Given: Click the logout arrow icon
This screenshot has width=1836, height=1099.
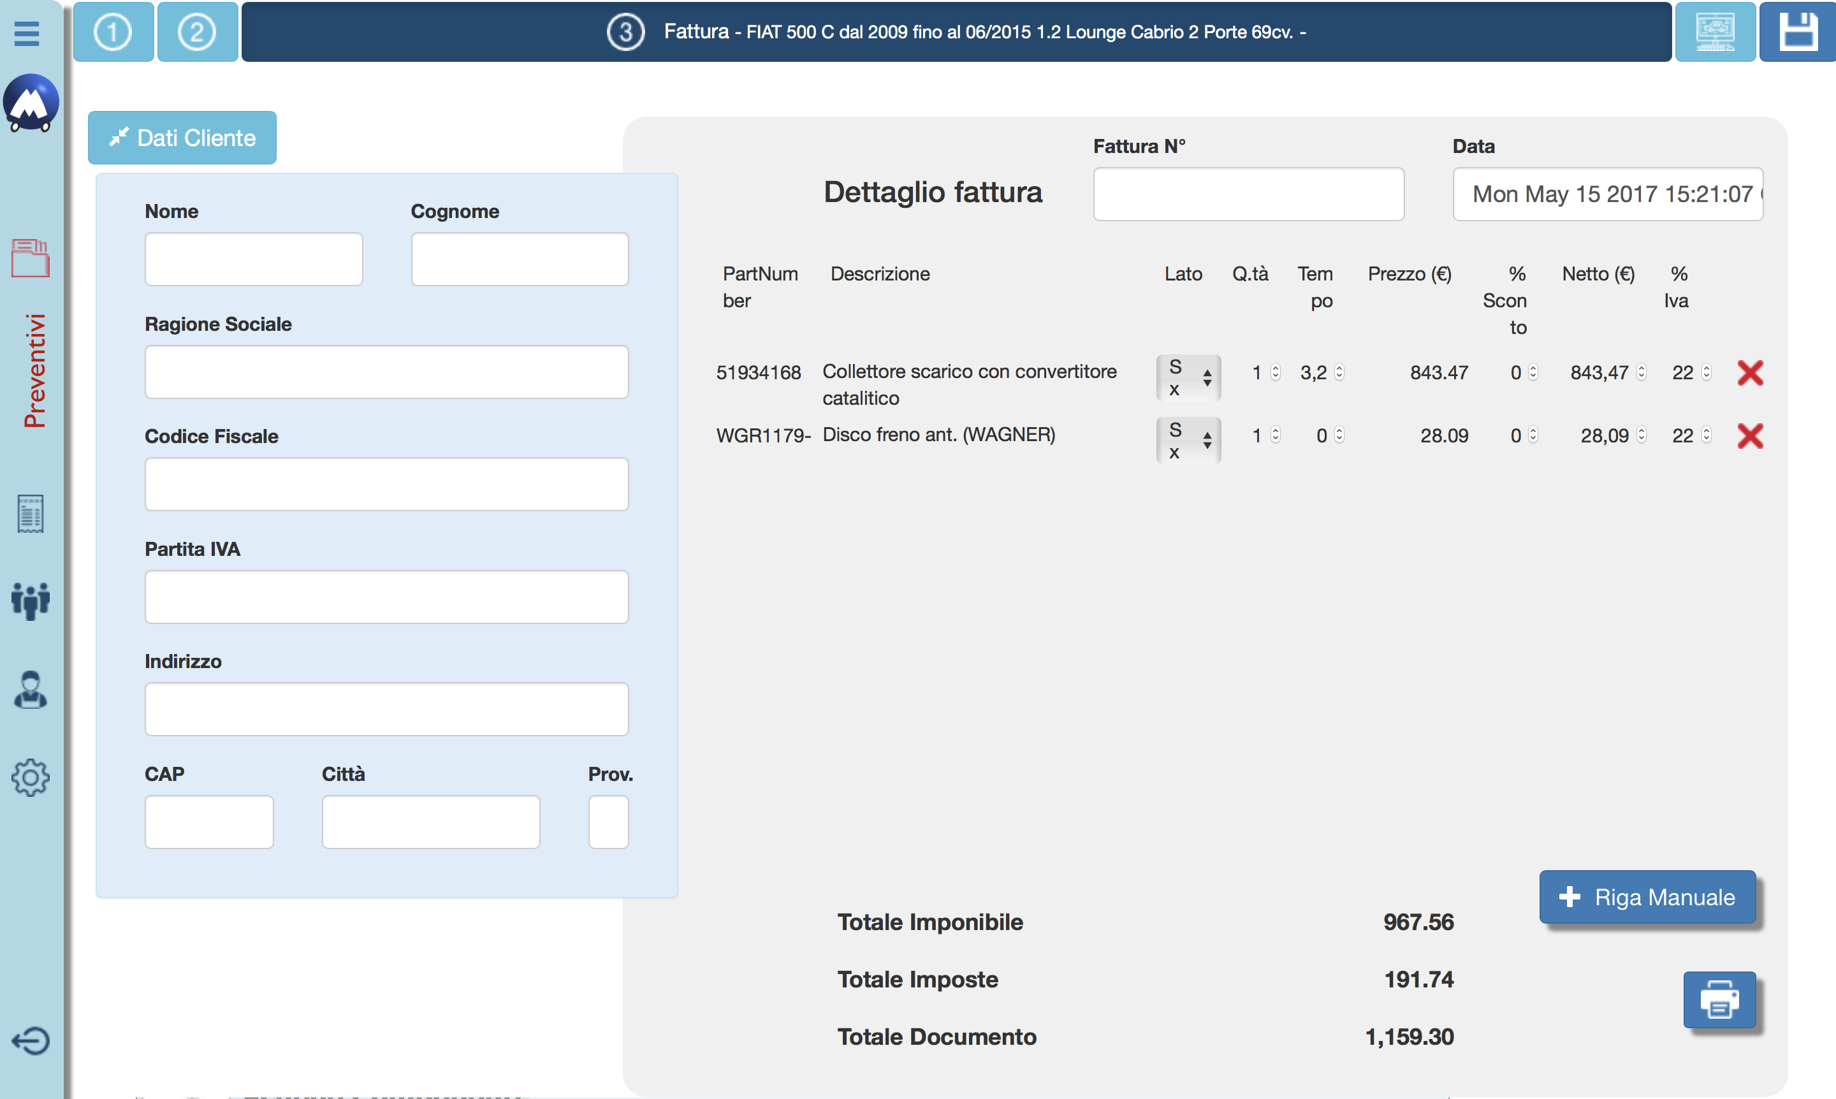Looking at the screenshot, I should (31, 1040).
